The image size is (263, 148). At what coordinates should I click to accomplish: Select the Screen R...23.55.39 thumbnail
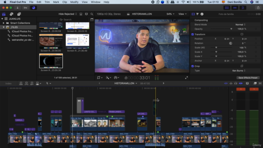51,61
